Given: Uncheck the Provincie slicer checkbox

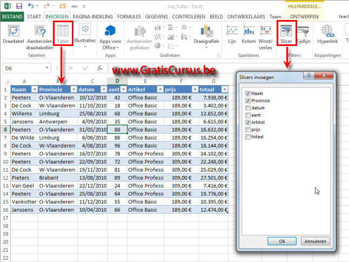Looking at the screenshot, I should tap(248, 101).
